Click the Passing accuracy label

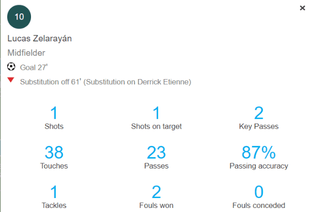click(x=259, y=166)
